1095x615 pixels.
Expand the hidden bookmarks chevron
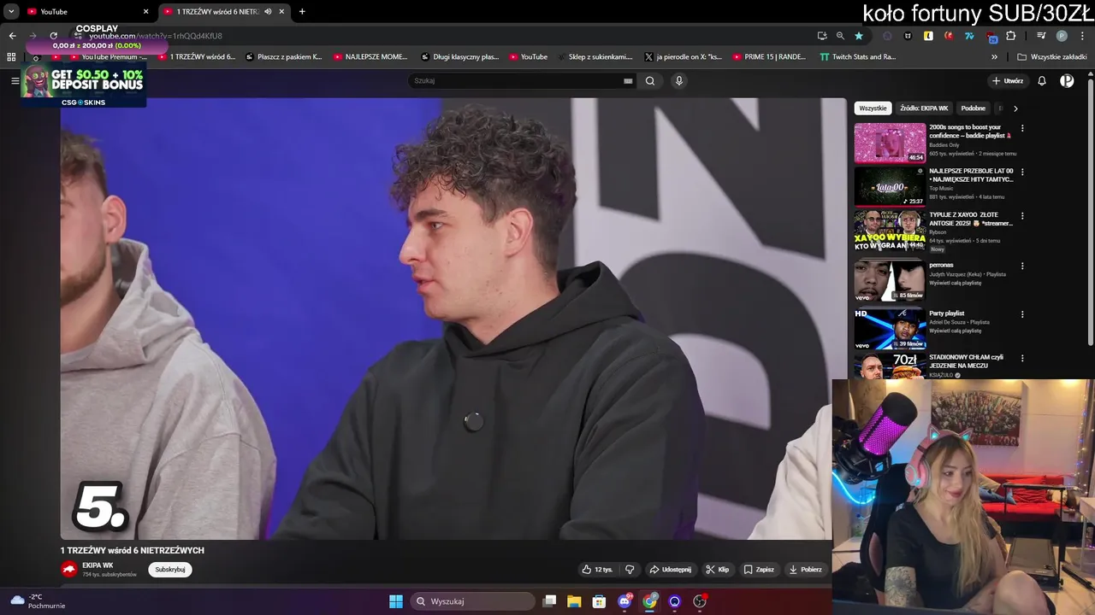(x=994, y=57)
